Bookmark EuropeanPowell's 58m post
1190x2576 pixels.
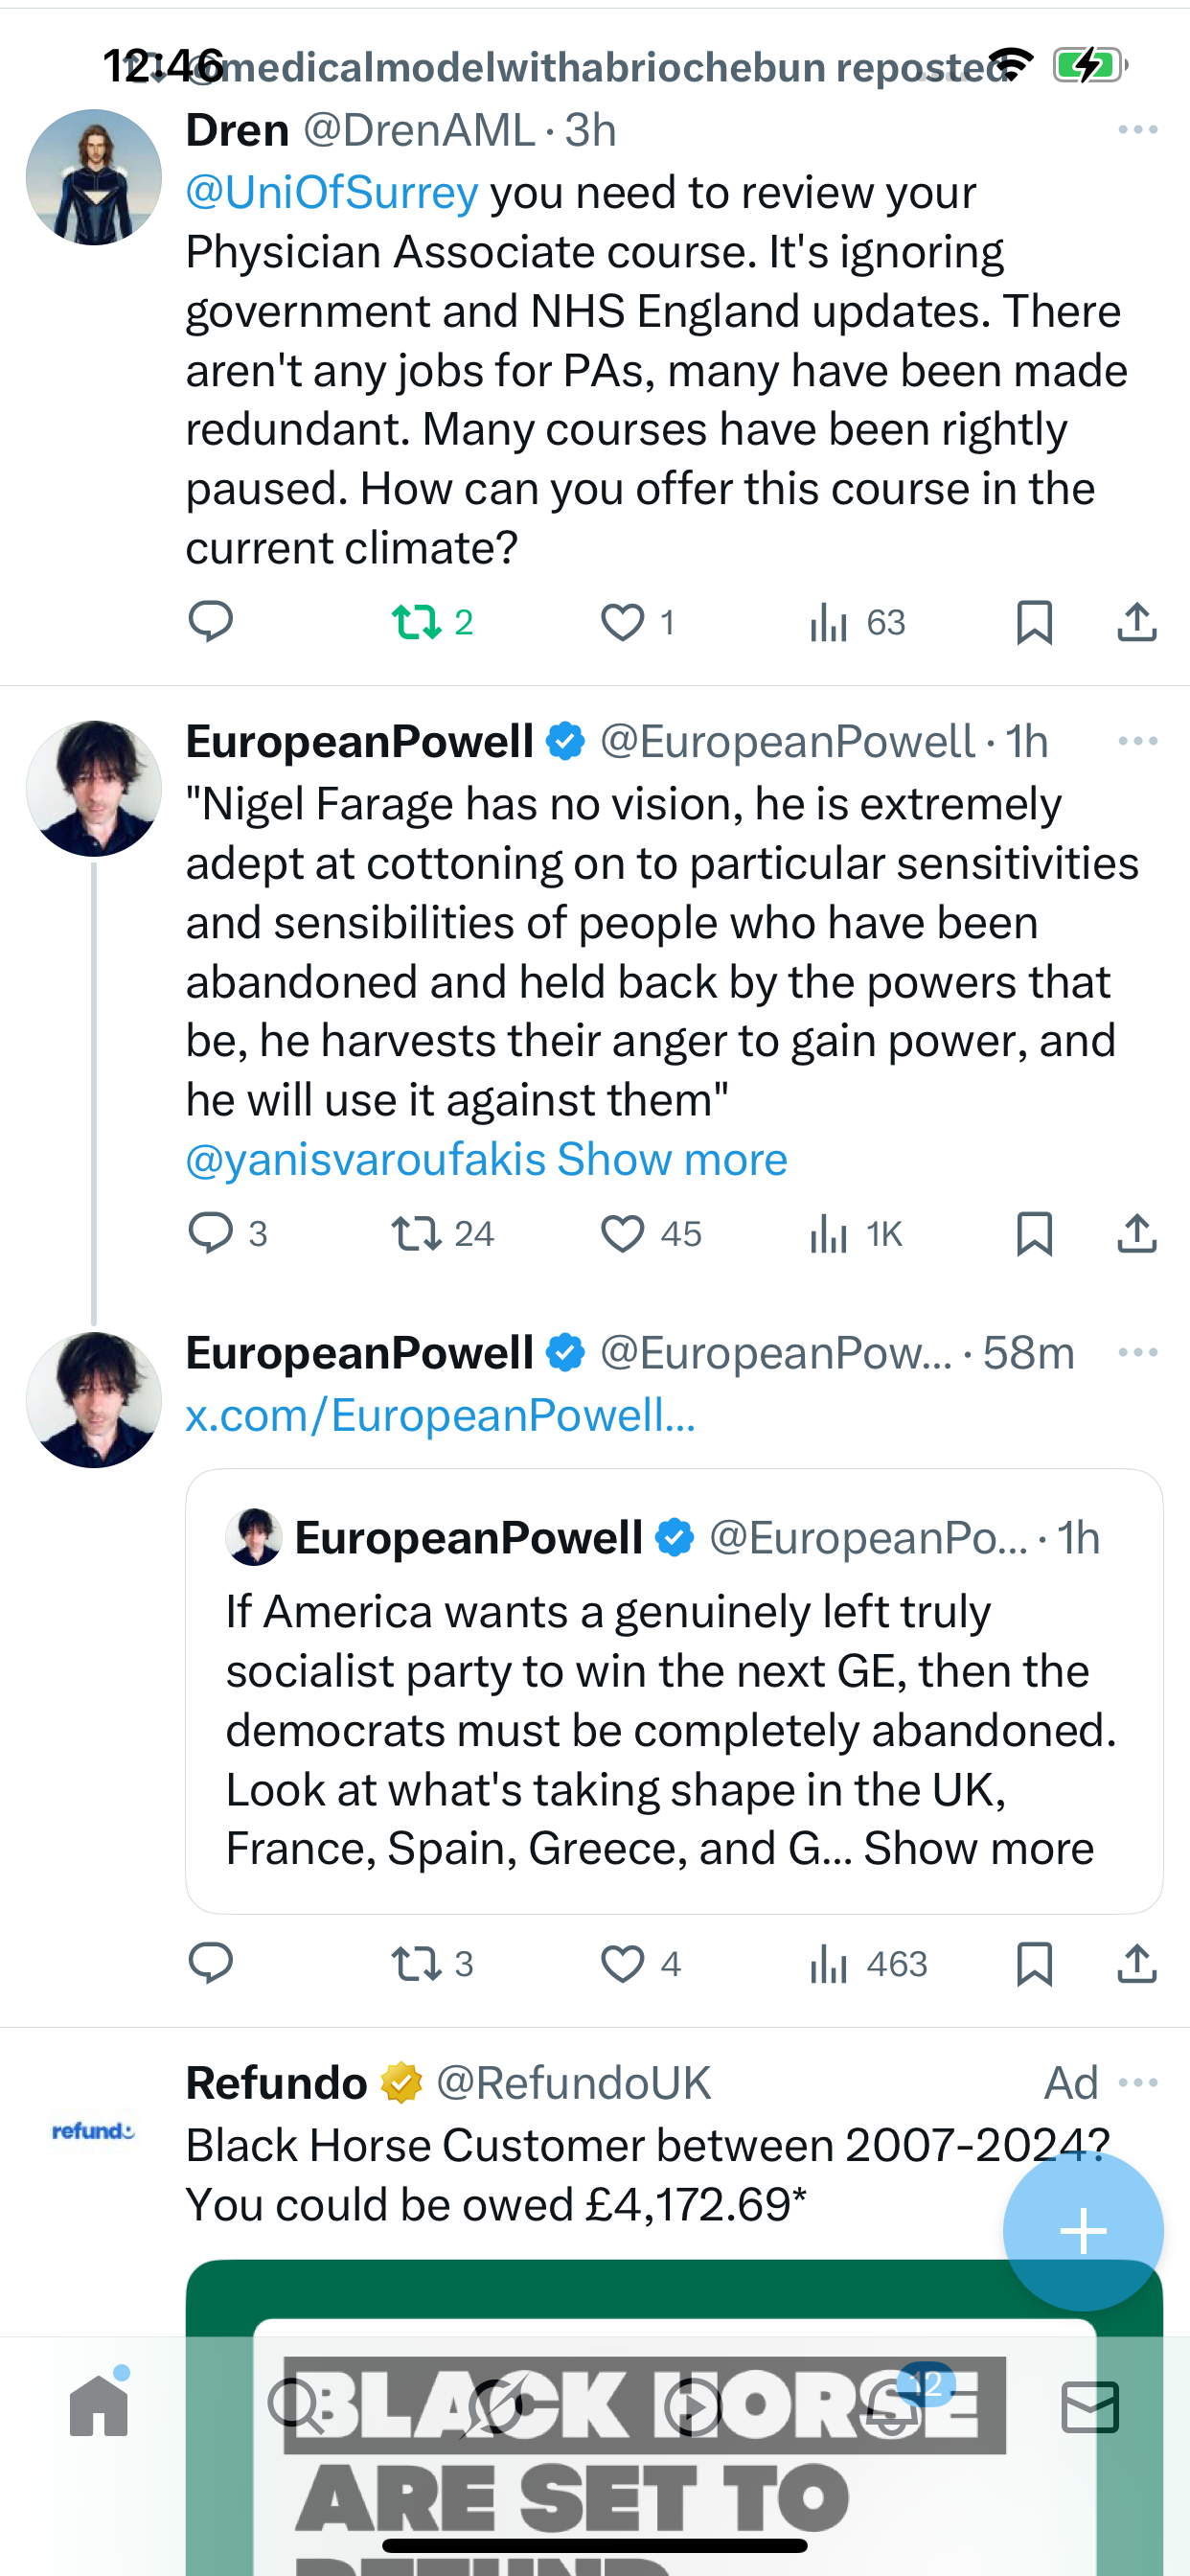(1033, 1964)
